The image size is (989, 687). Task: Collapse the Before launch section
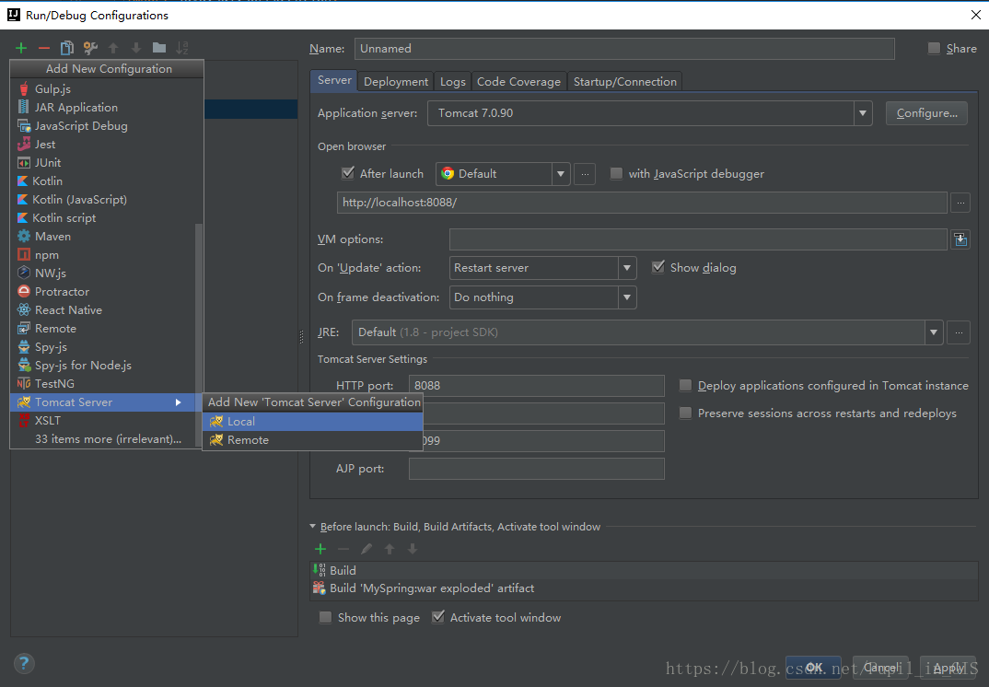pos(313,526)
